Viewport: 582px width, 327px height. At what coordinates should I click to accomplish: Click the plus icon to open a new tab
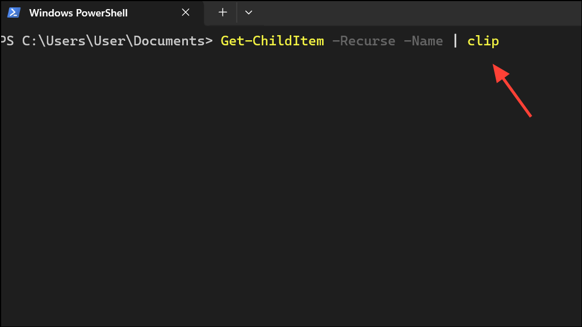pyautogui.click(x=222, y=12)
